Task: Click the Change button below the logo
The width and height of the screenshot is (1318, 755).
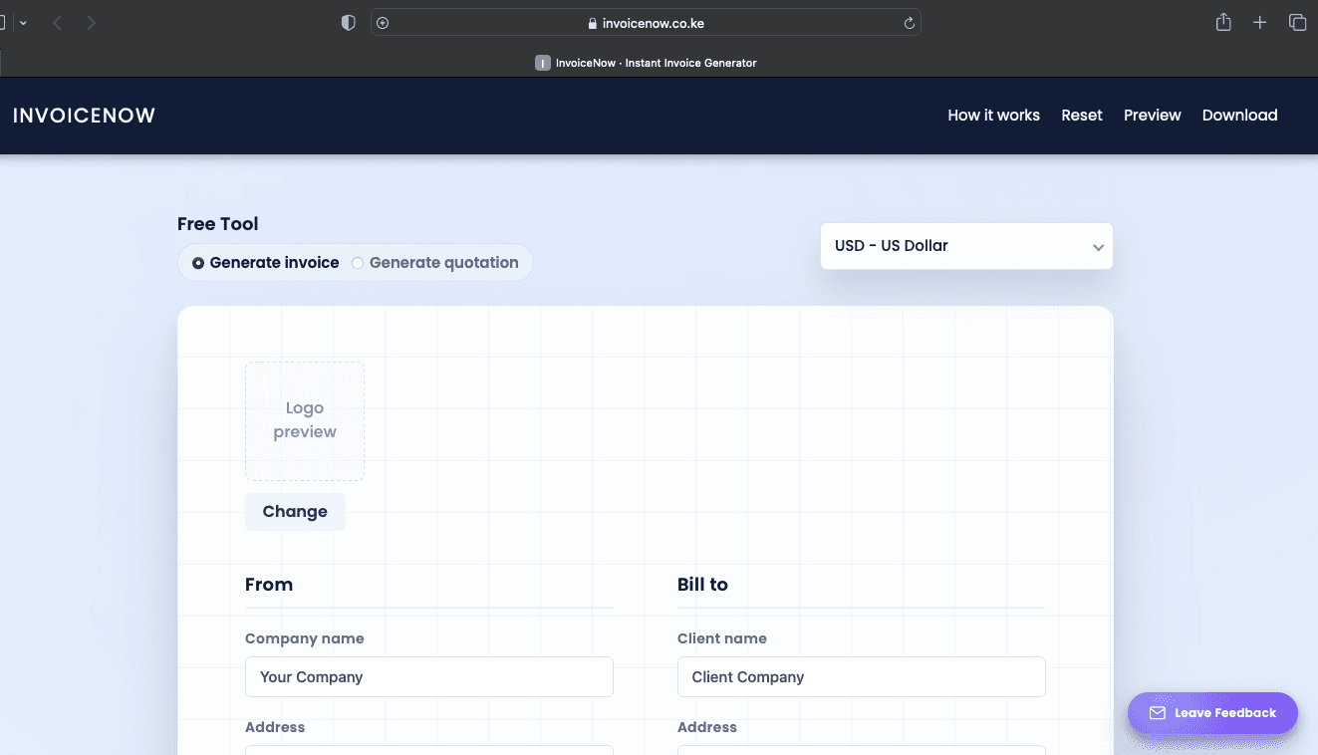Action: click(x=295, y=511)
